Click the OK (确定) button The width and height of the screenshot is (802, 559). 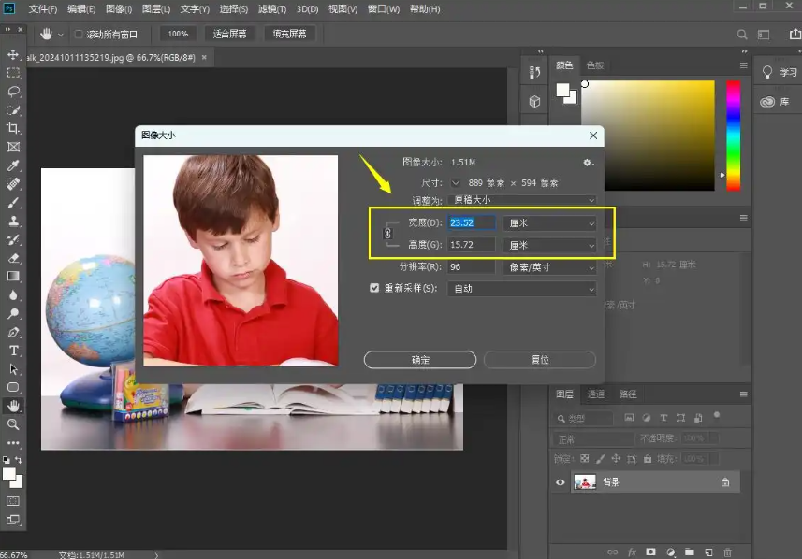pyautogui.click(x=420, y=360)
